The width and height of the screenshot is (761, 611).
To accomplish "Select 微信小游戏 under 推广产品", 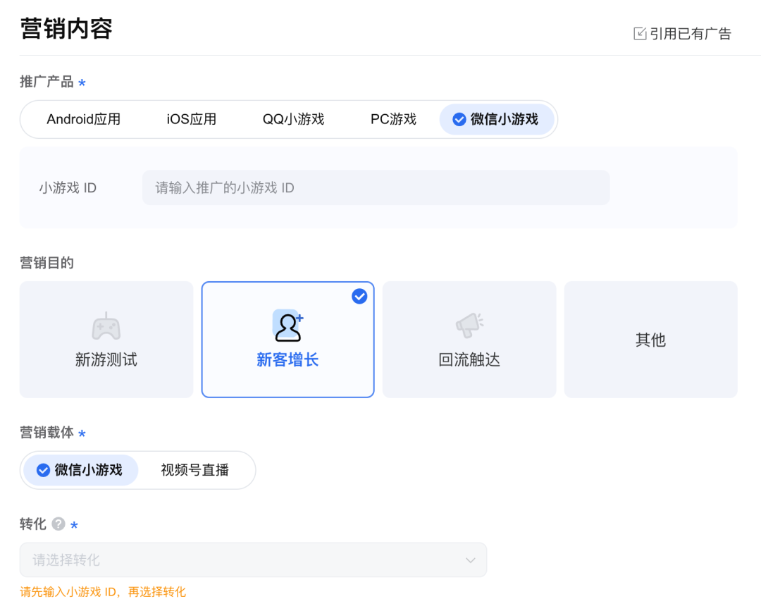I will [497, 119].
